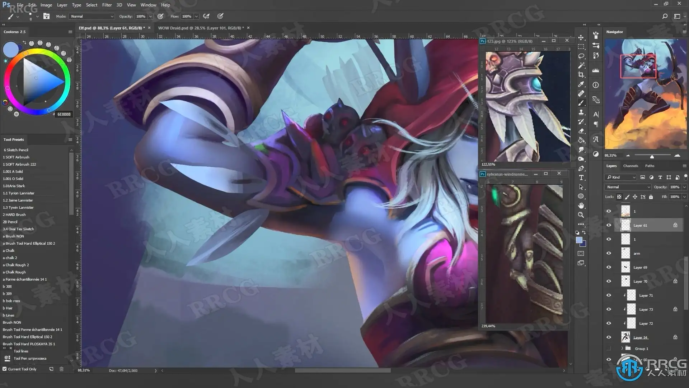Open the Info panel icon
Image resolution: width=689 pixels, height=388 pixels.
click(596, 85)
